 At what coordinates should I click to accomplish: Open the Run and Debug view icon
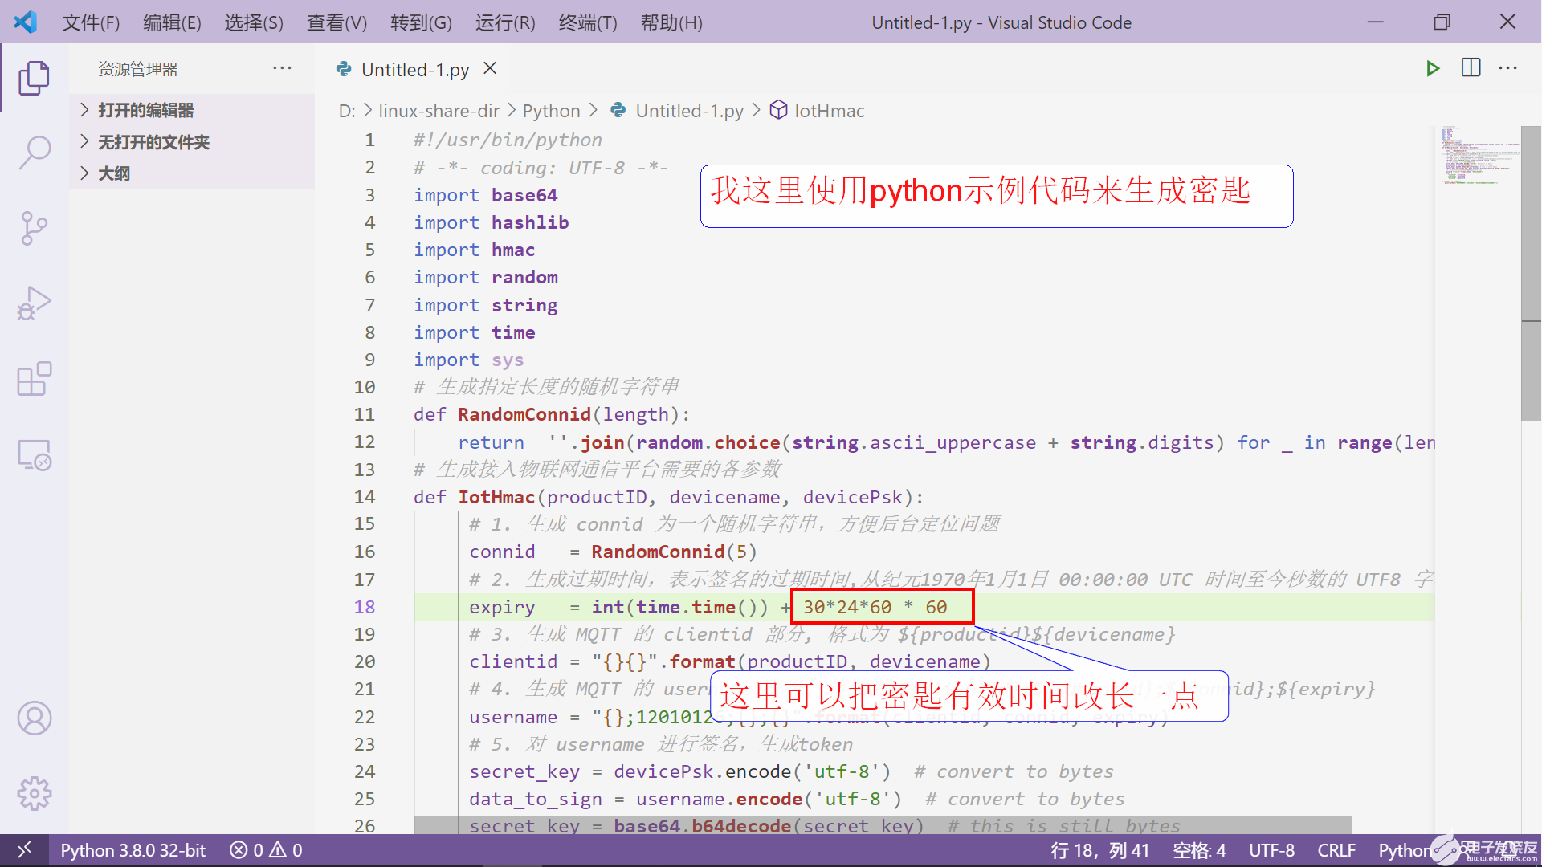click(34, 303)
